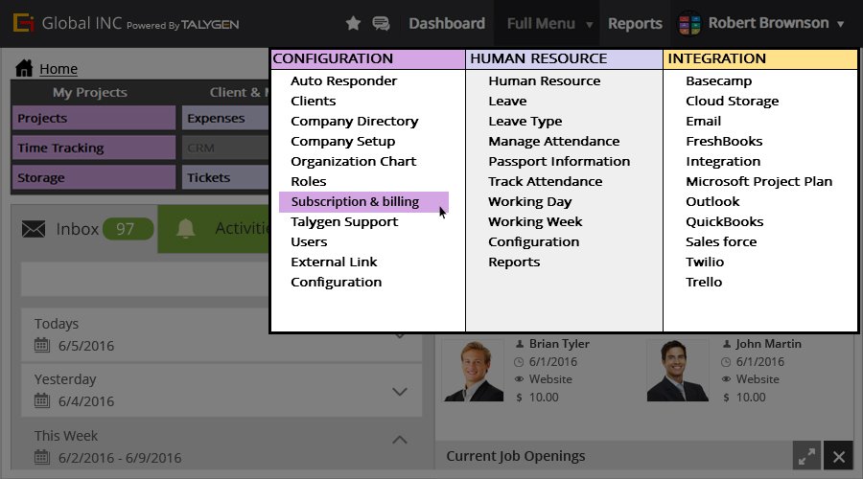Open the Full Menu dropdown arrow

point(590,25)
